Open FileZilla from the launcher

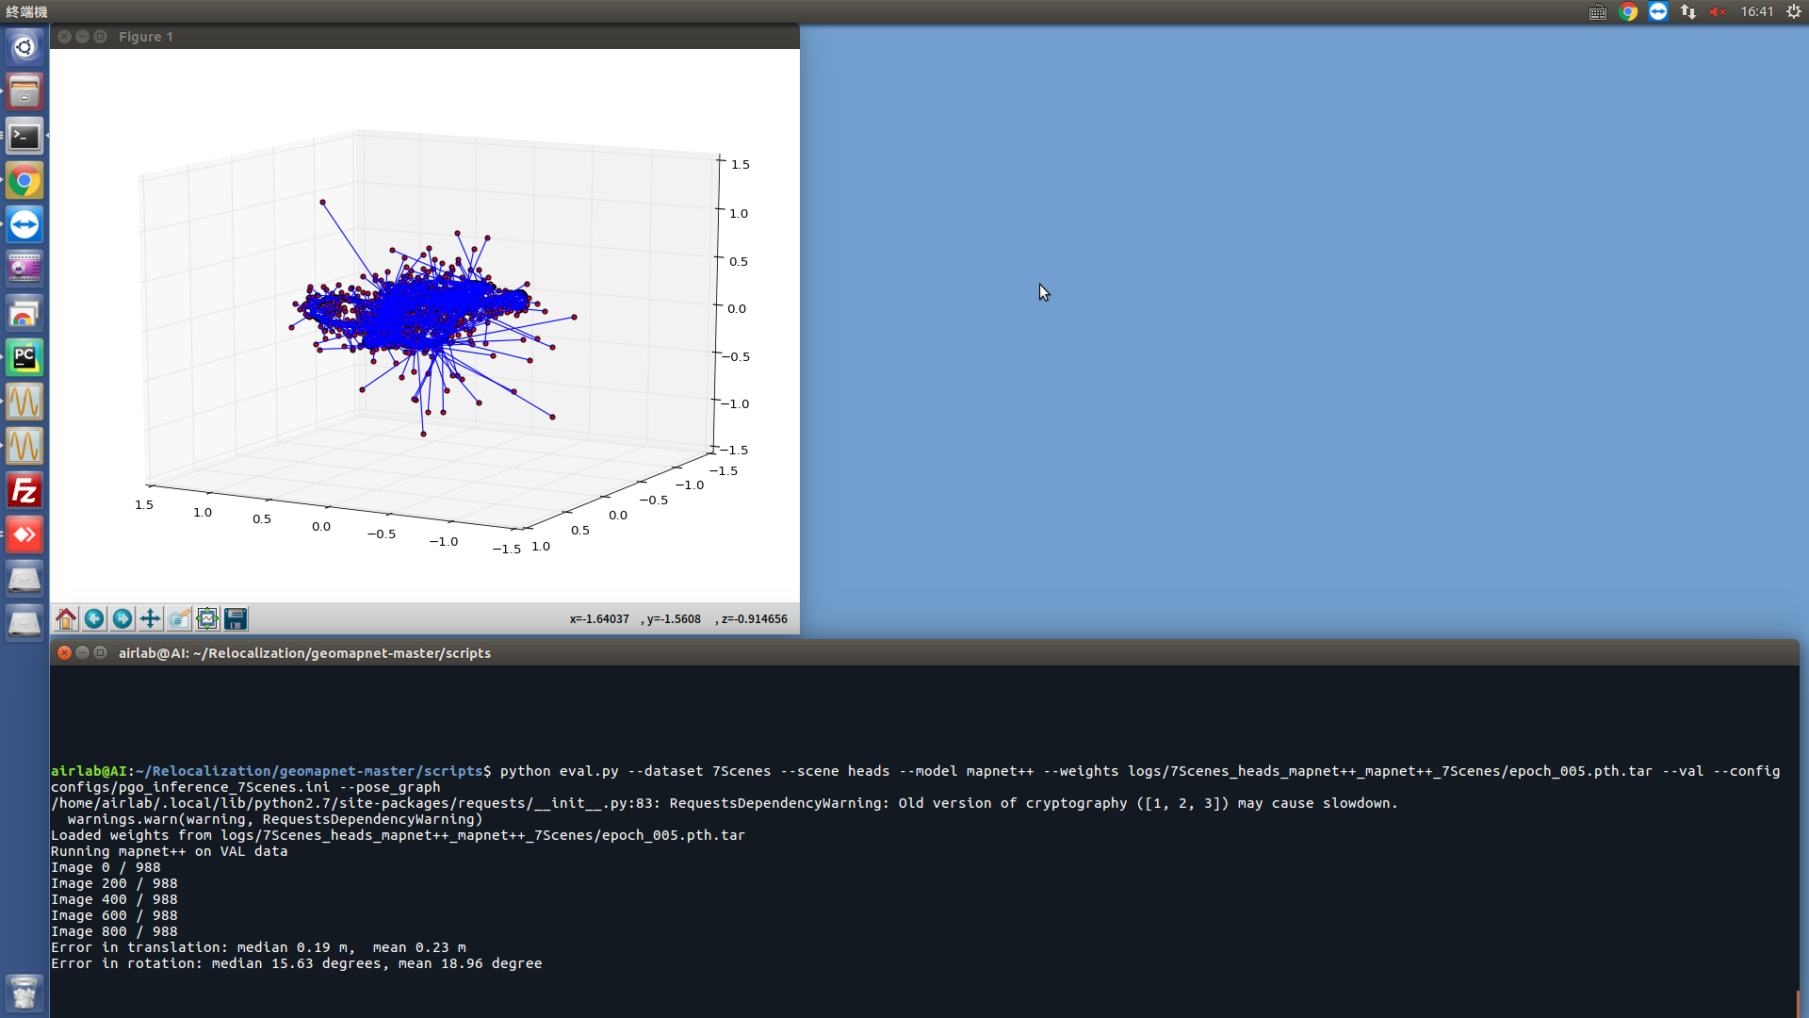[x=24, y=490]
